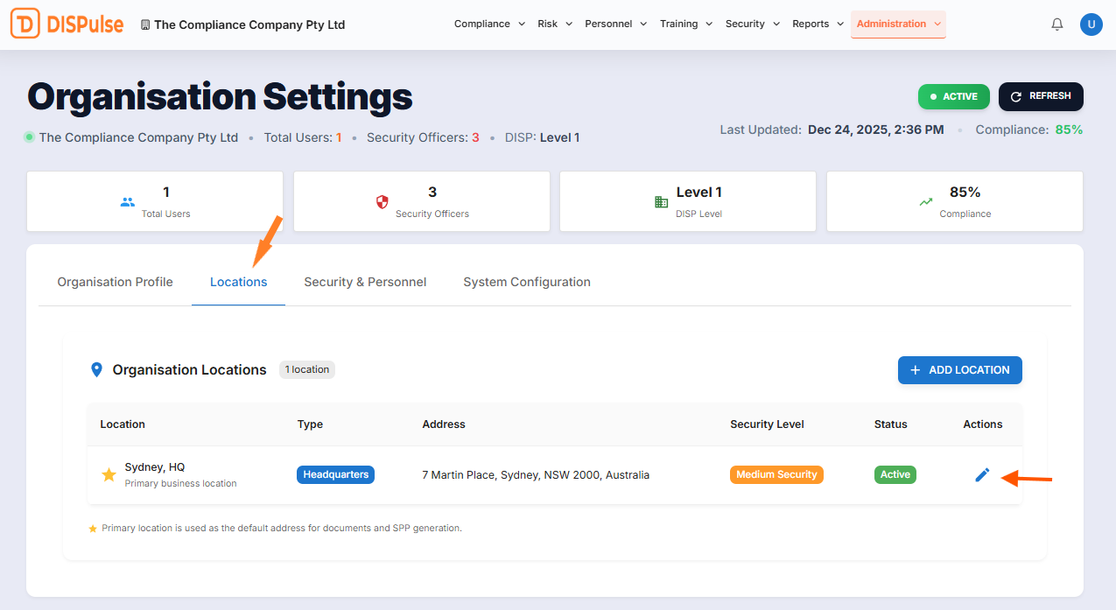Switch to the Organisation Profile tab
This screenshot has width=1116, height=610.
(x=115, y=282)
